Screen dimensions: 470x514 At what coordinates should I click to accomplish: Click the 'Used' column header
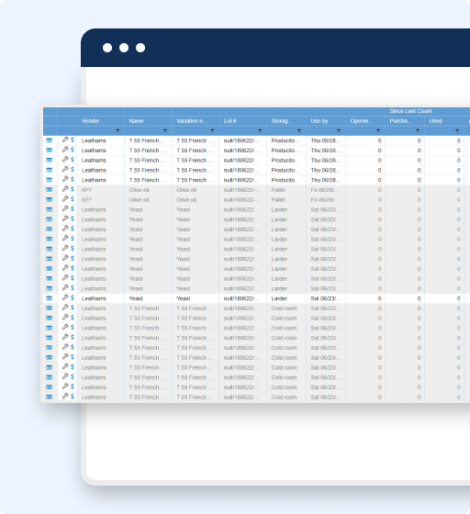(436, 121)
